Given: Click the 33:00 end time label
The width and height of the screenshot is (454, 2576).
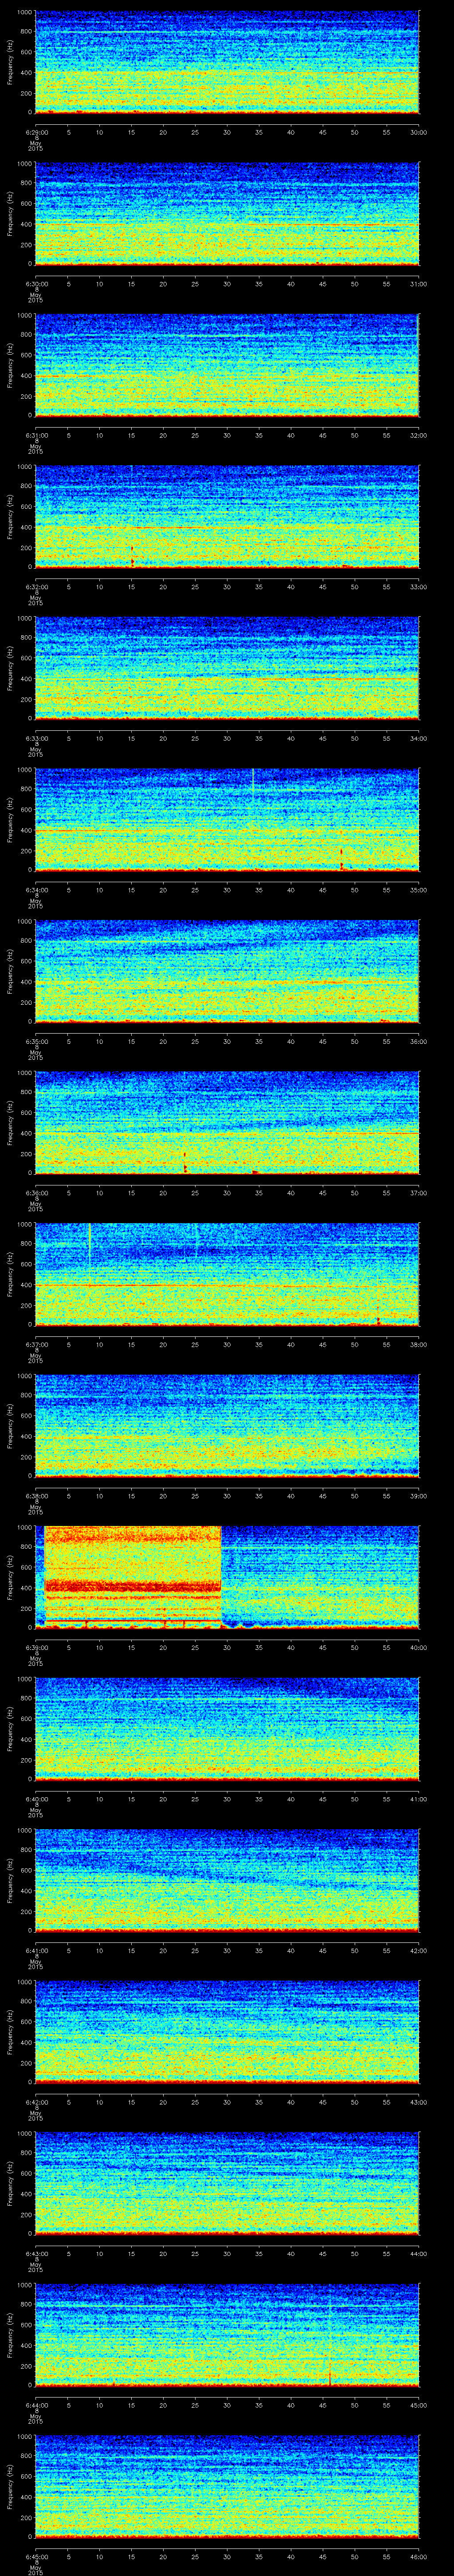Looking at the screenshot, I should pos(419,586).
